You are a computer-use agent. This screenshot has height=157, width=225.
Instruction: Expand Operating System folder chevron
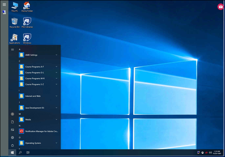(56, 143)
